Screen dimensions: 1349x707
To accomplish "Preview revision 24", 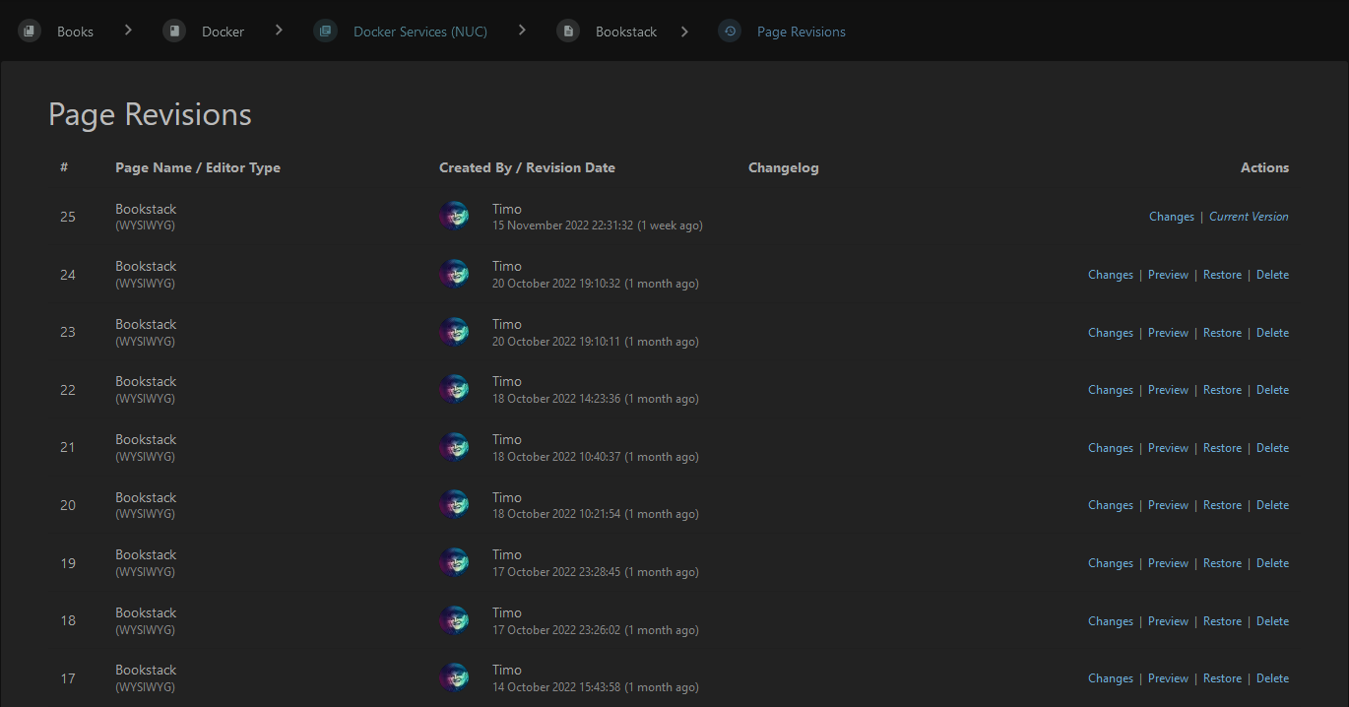I will pyautogui.click(x=1167, y=274).
